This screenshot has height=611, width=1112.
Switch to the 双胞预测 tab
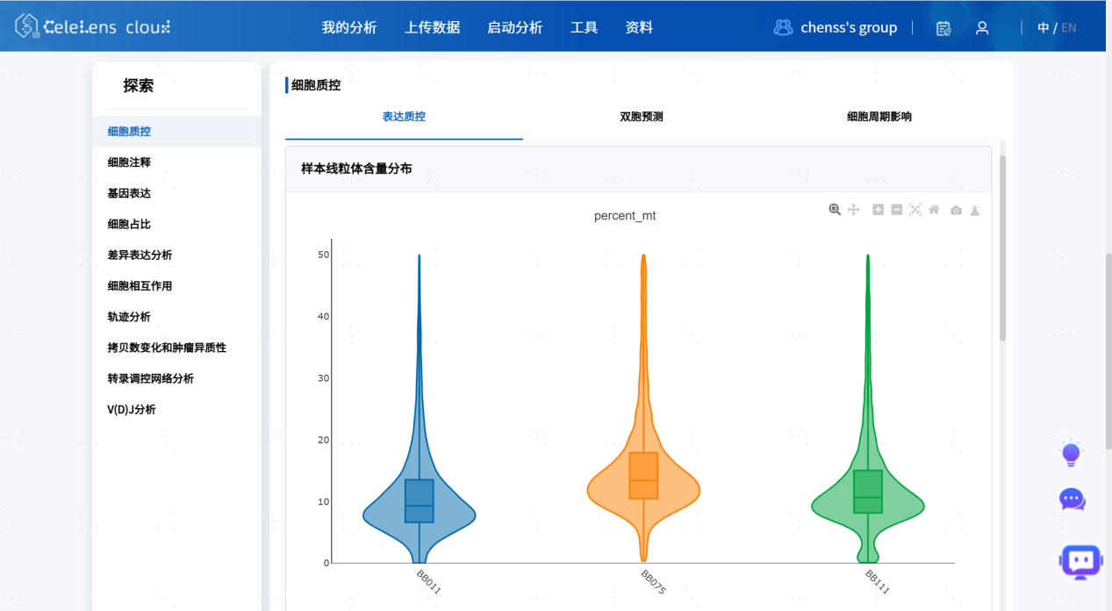pyautogui.click(x=641, y=117)
